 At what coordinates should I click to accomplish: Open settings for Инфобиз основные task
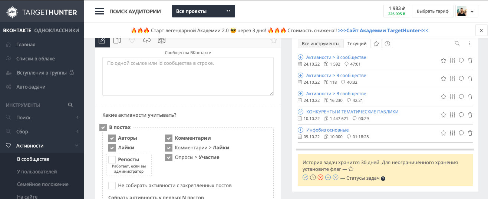[x=452, y=133]
